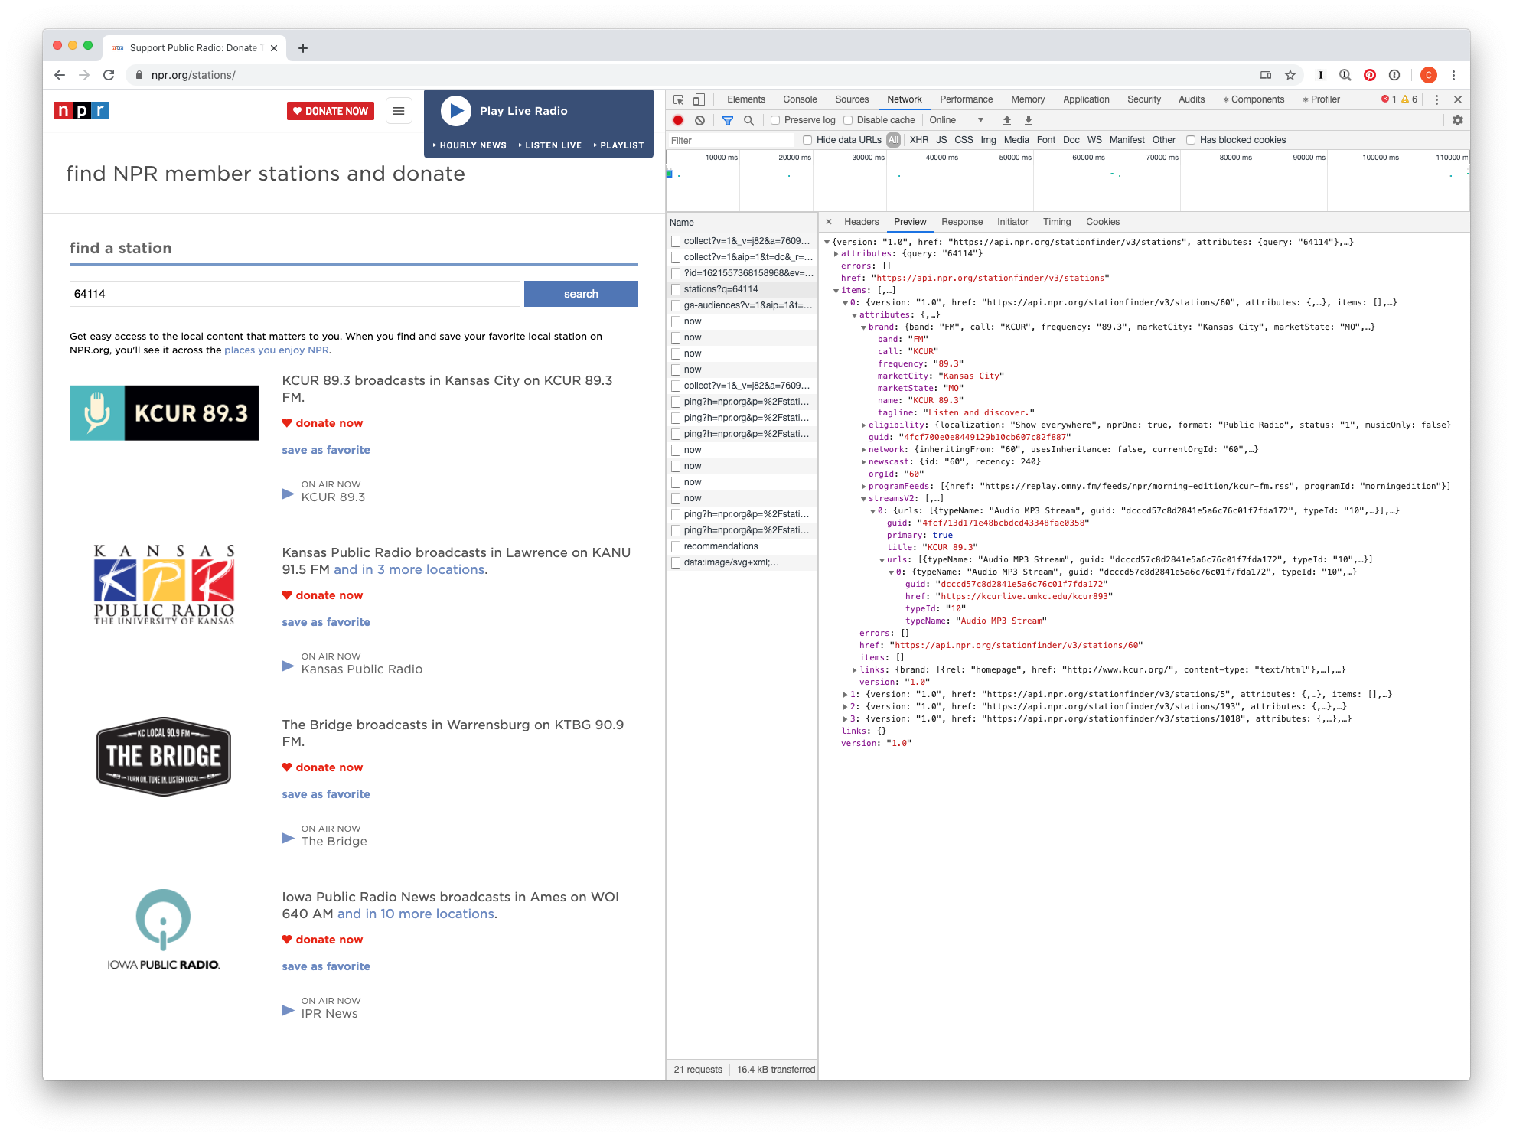Viewport: 1513px width, 1137px height.
Task: Toggle the device toolbar icon
Action: coord(699,99)
